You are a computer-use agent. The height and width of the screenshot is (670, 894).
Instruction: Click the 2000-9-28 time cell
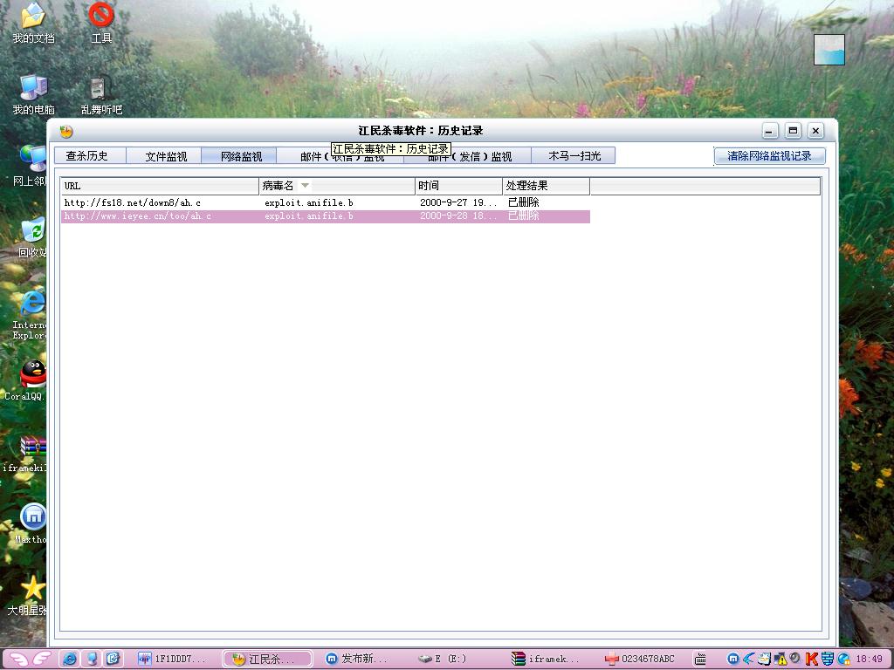click(458, 216)
